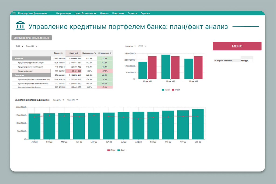Open the hamburger menu icon

14,13
